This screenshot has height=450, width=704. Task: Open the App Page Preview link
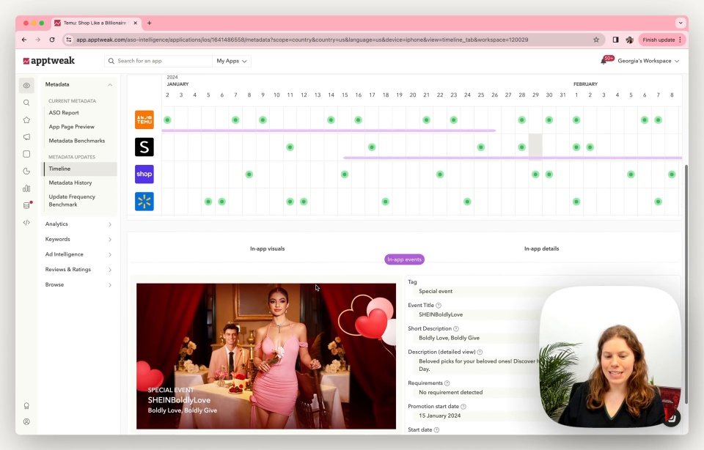coord(70,126)
